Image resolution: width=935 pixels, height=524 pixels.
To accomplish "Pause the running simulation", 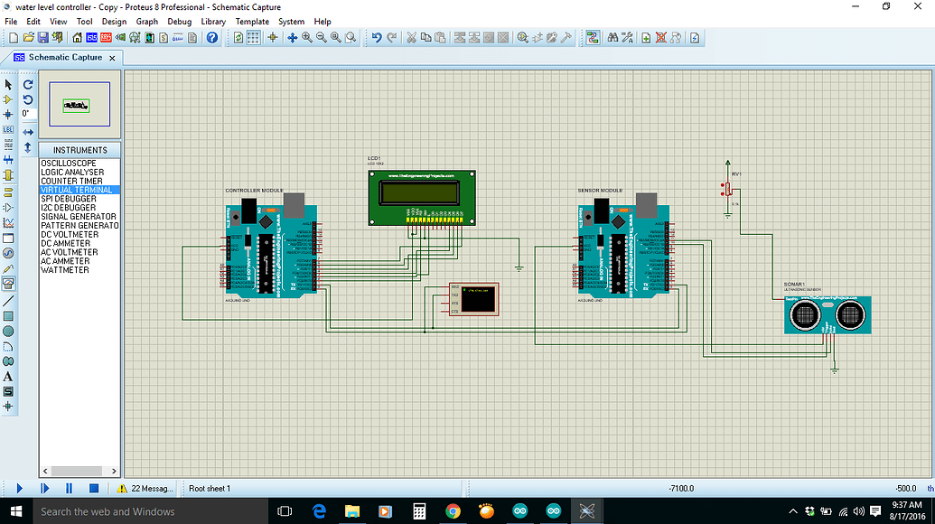I will [x=69, y=488].
